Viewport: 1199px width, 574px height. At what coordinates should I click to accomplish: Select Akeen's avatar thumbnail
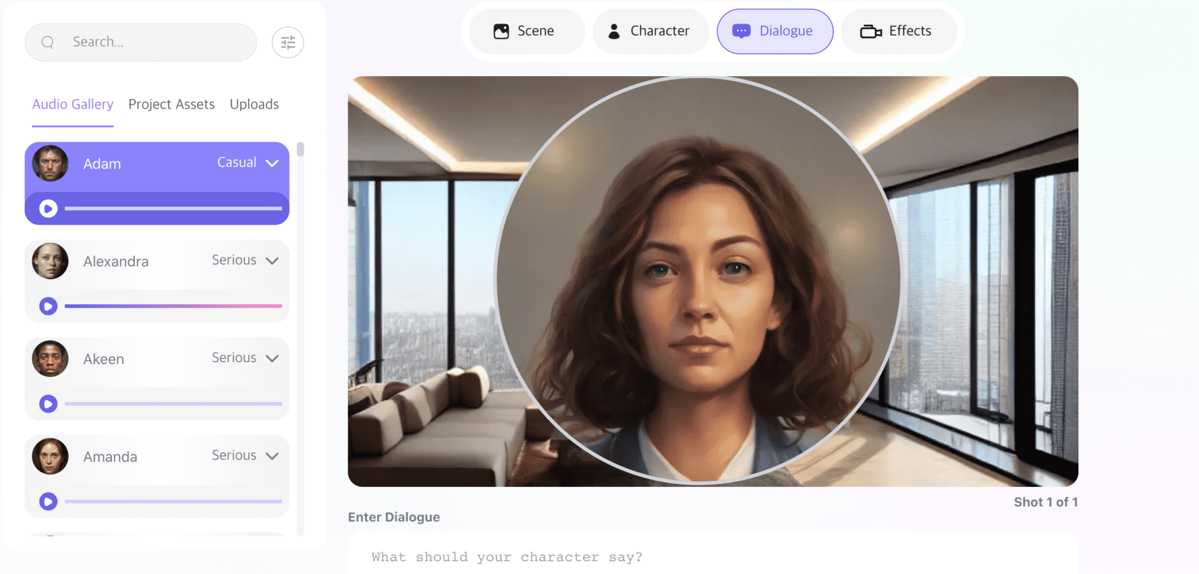[50, 359]
